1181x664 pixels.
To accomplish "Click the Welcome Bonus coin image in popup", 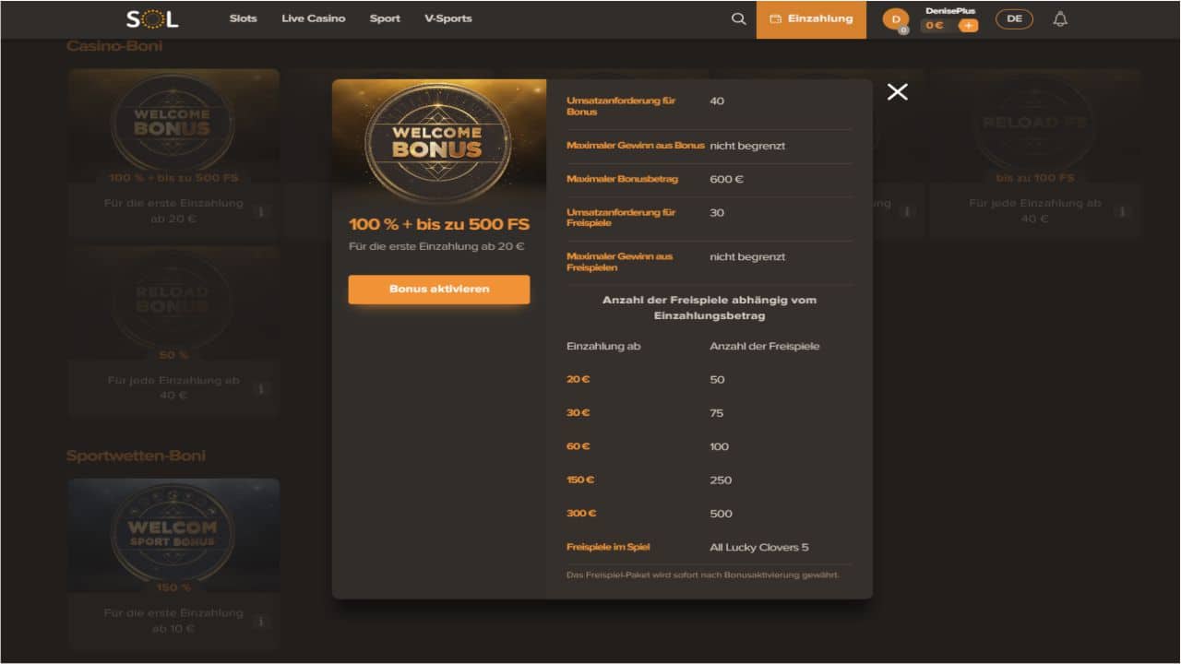I will (x=437, y=141).
